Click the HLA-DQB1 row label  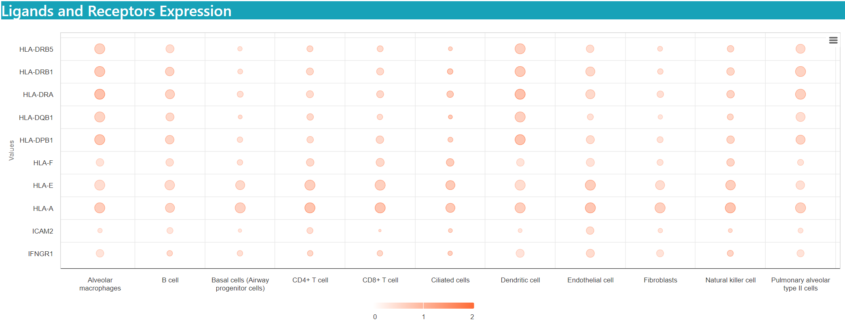pos(36,118)
